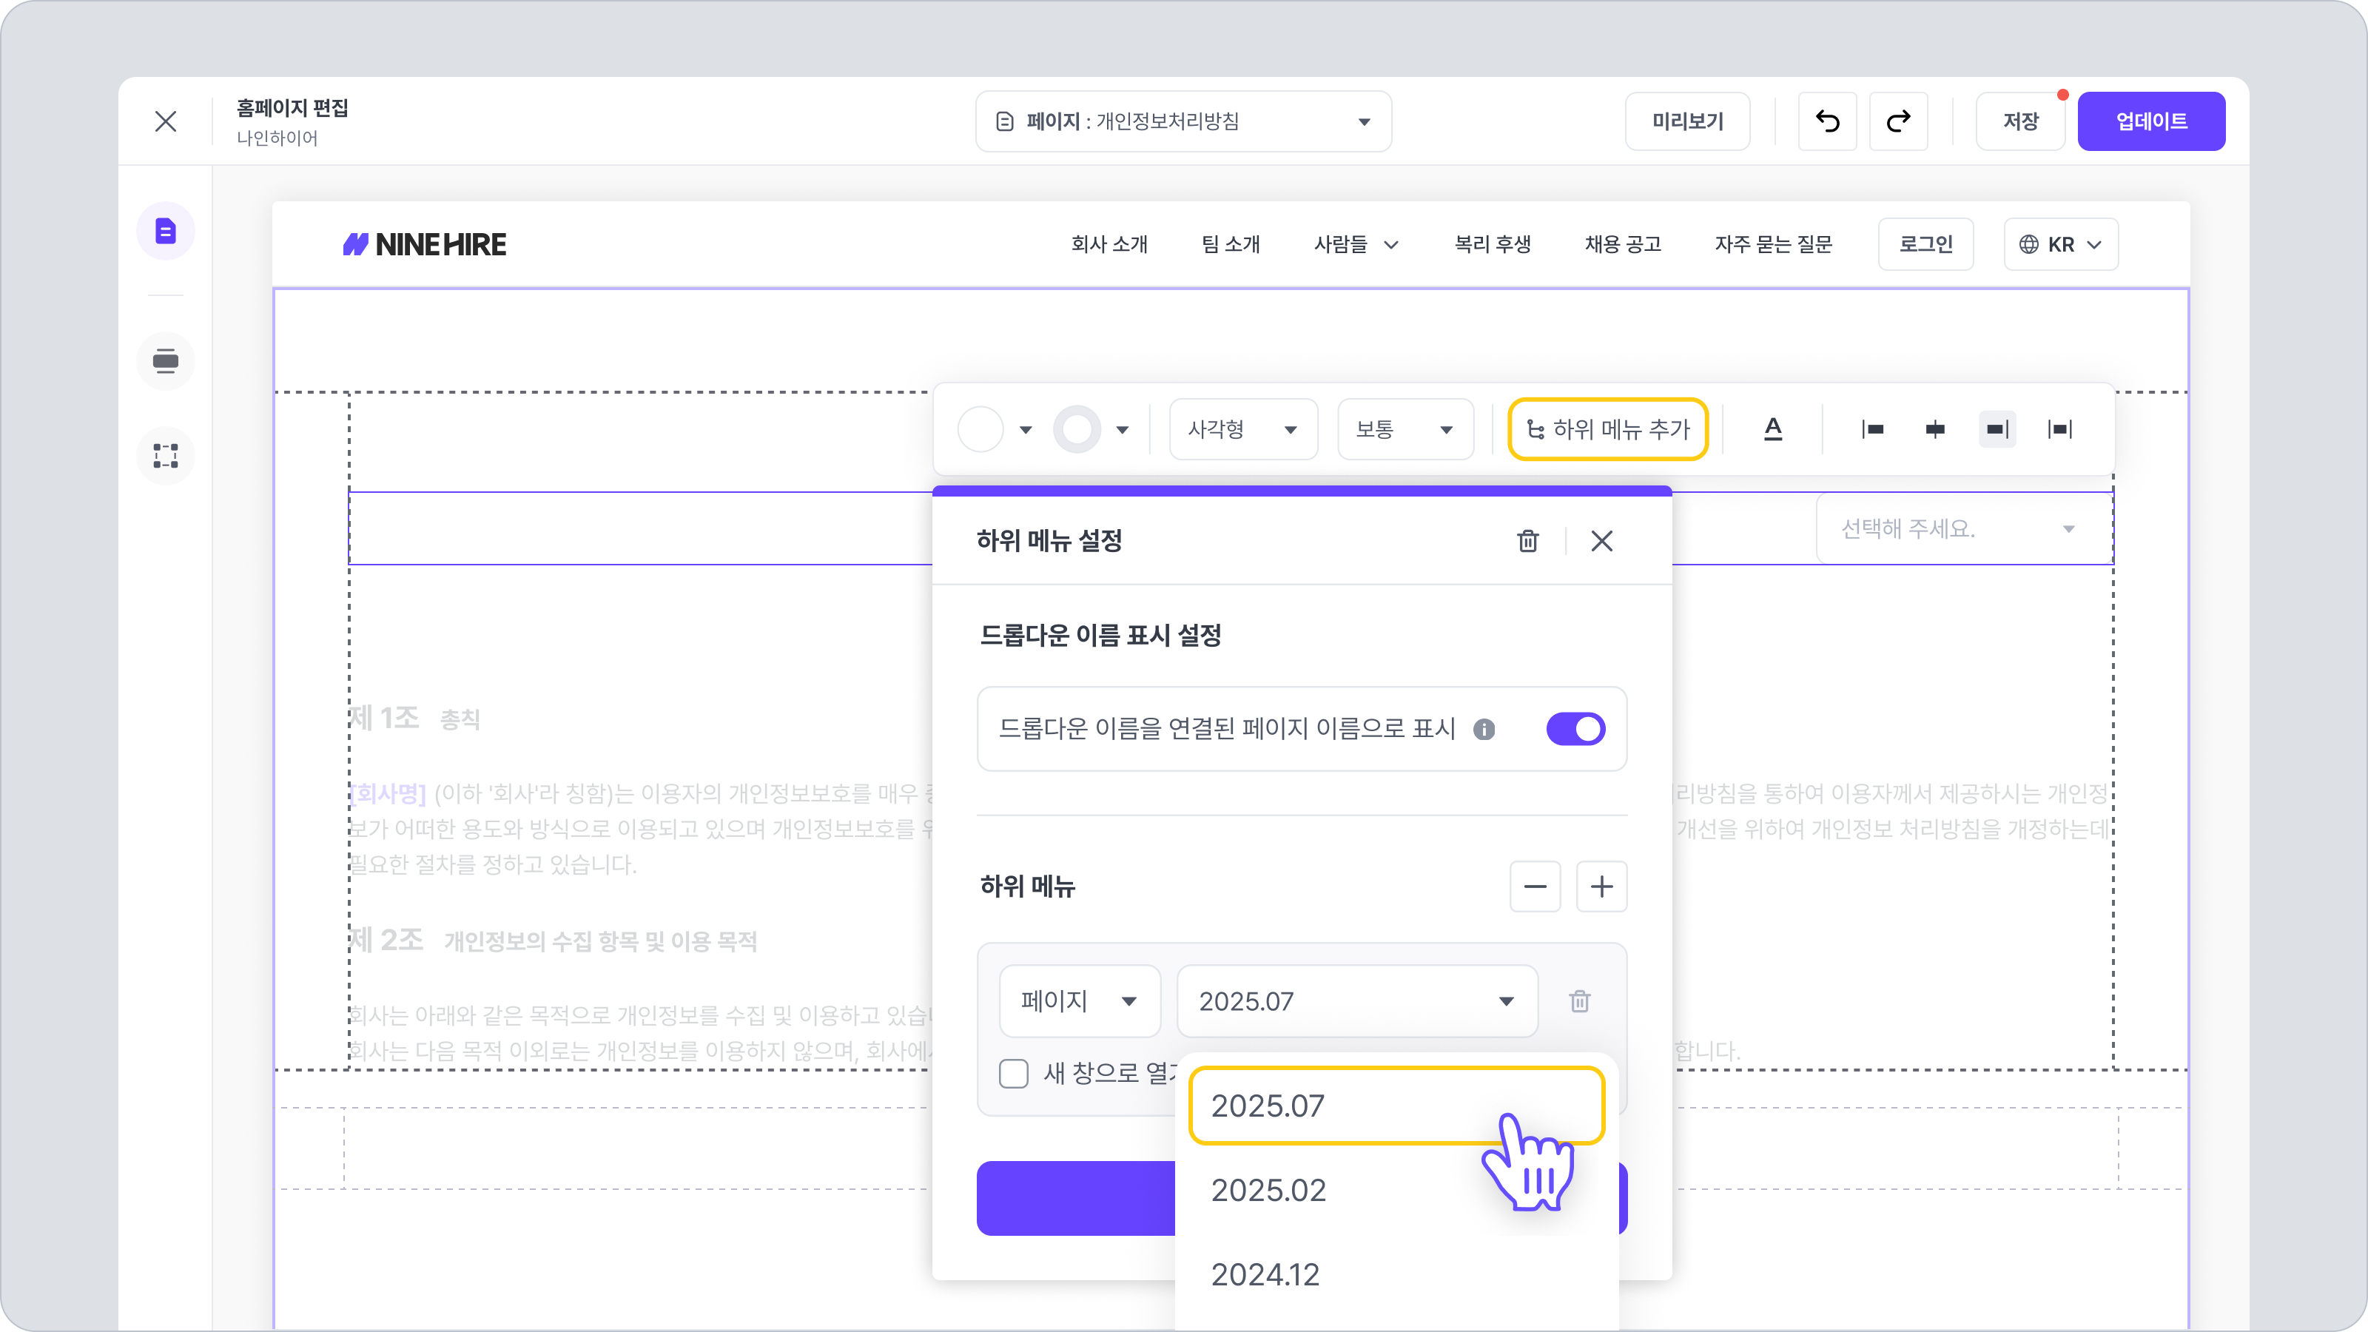This screenshot has width=2368, height=1332.
Task: Toggle dropdown name display as page name switch
Action: click(1575, 729)
